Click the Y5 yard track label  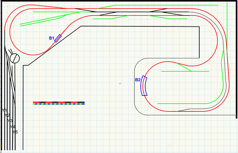click(x=15, y=132)
